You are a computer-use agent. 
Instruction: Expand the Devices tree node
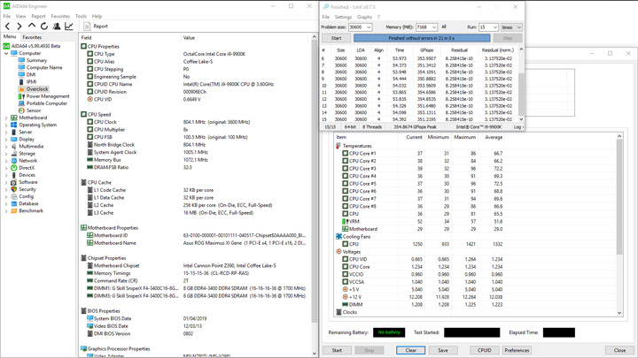(x=6, y=175)
